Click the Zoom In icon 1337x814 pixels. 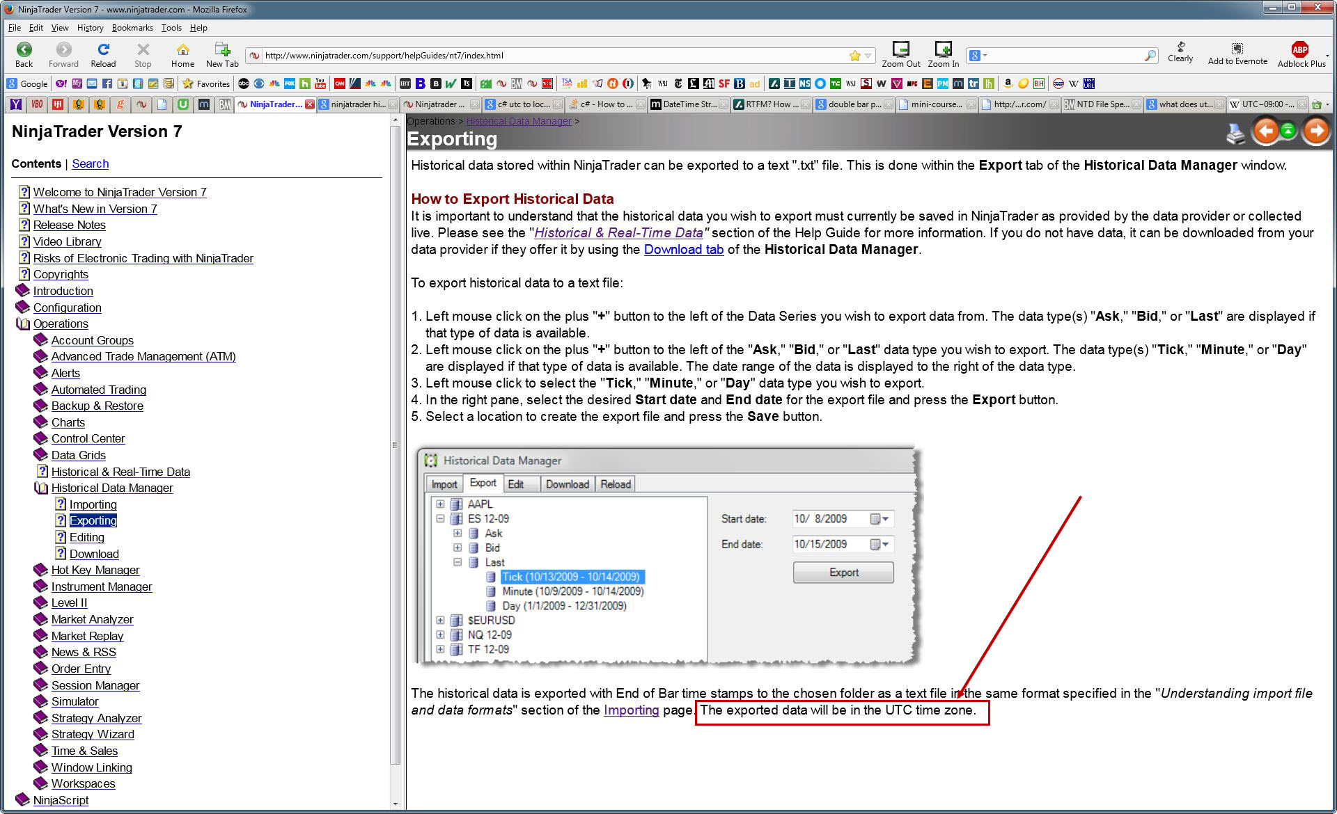pyautogui.click(x=943, y=49)
